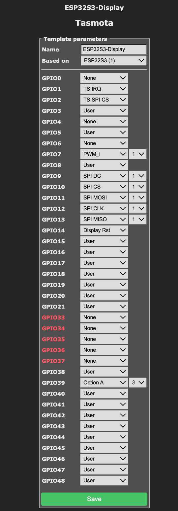178x511 pixels.
Task: Open GPIO13 index number dropdown
Action: [138, 220]
